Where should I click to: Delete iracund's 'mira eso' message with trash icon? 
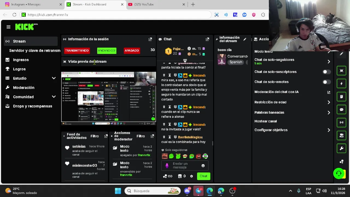pyautogui.click(x=164, y=75)
